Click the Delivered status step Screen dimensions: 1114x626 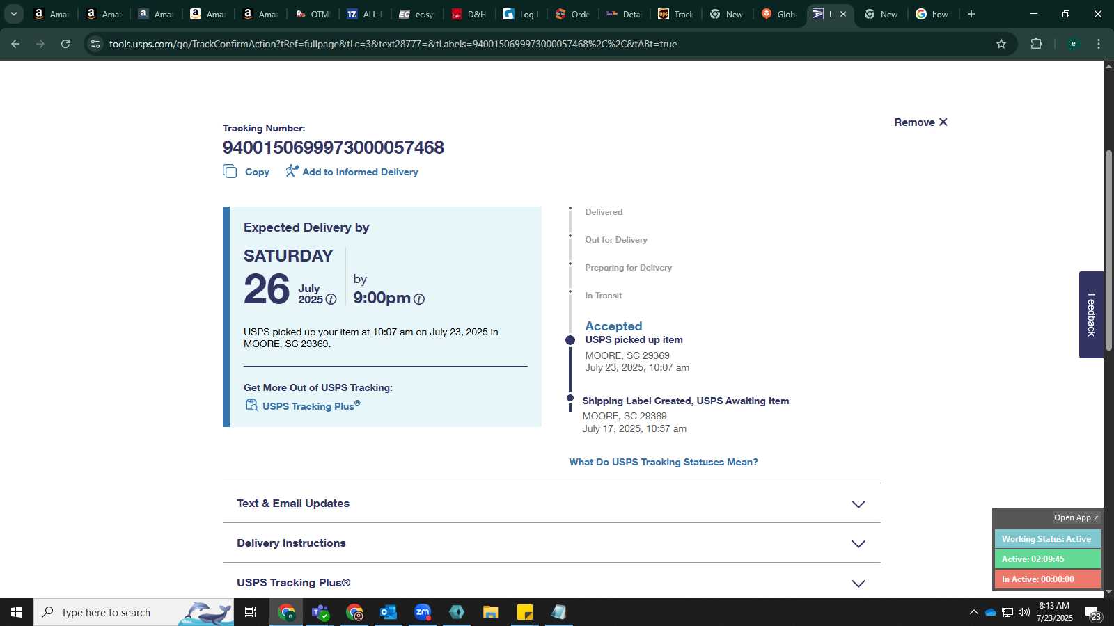604,212
